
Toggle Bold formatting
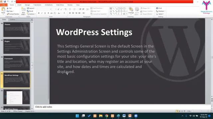39,13
